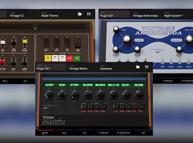The image size is (193, 143).
Task: Toggle Reverb effect button on Vintage Matrix
Action: pos(141,106)
